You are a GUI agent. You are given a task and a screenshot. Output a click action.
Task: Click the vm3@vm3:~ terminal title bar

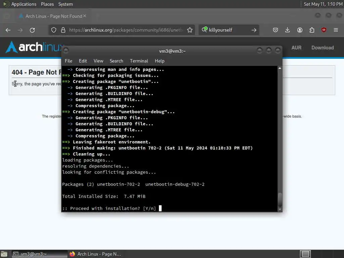(x=172, y=51)
